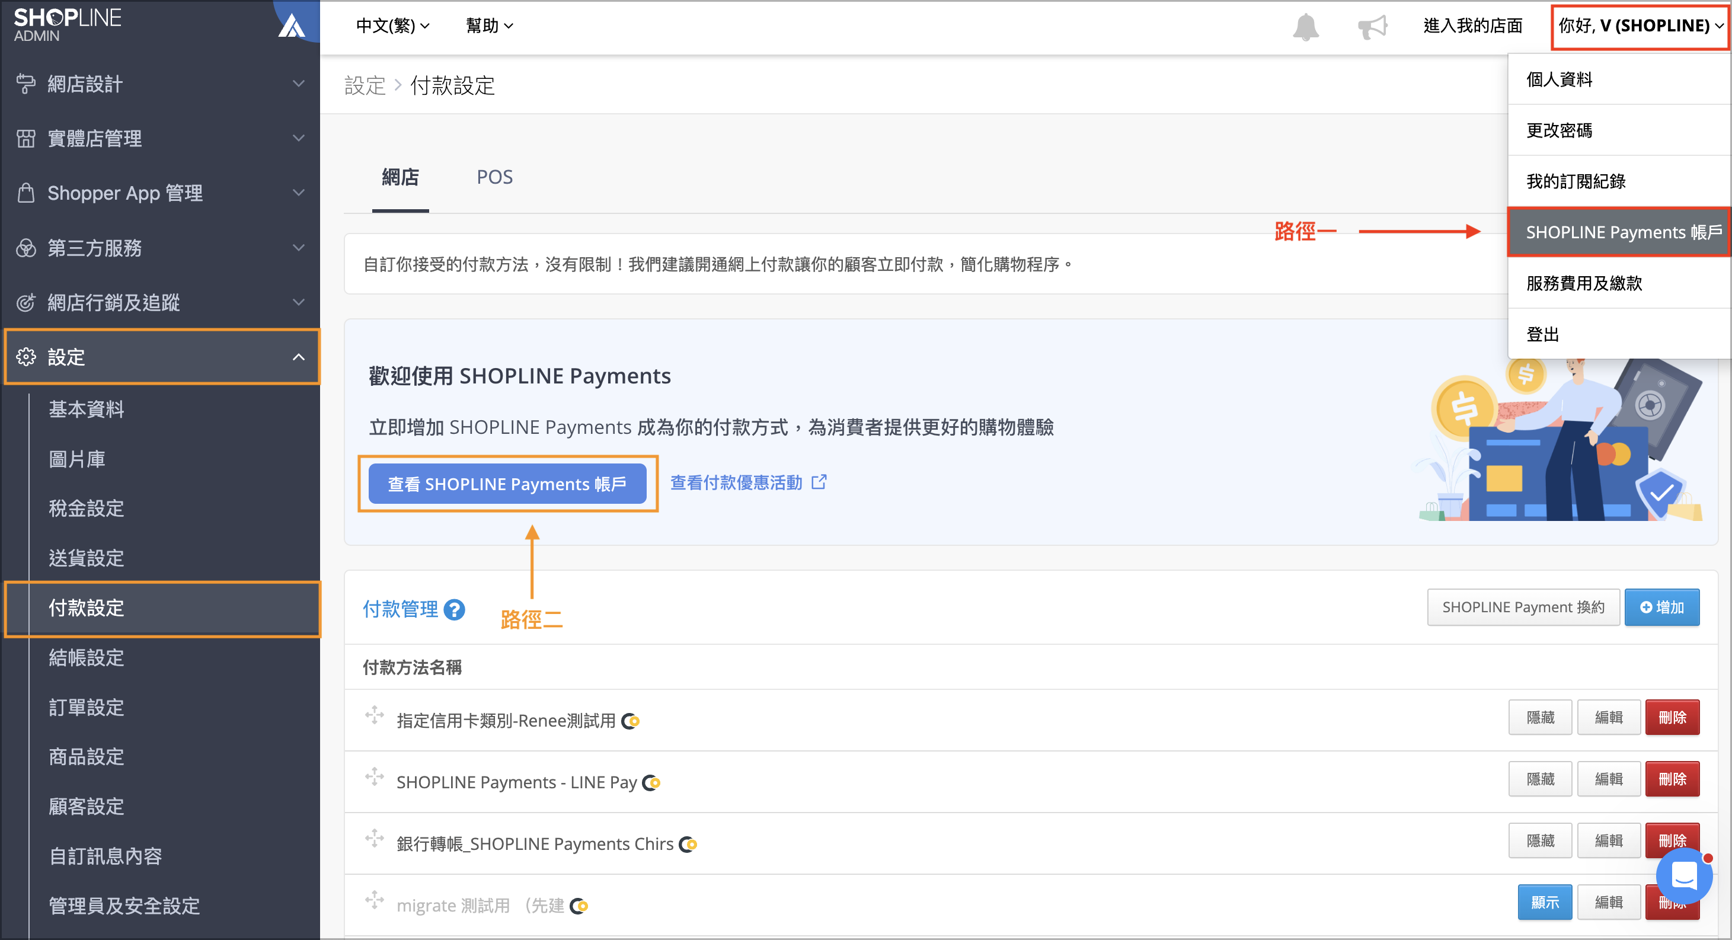
Task: Select 登出 to log out
Action: point(1619,334)
